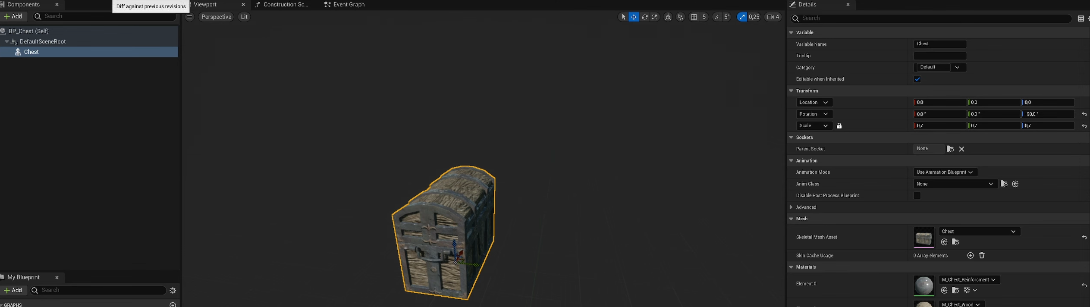Open viewport options hamburger menu
This screenshot has width=1090, height=307.
click(190, 17)
